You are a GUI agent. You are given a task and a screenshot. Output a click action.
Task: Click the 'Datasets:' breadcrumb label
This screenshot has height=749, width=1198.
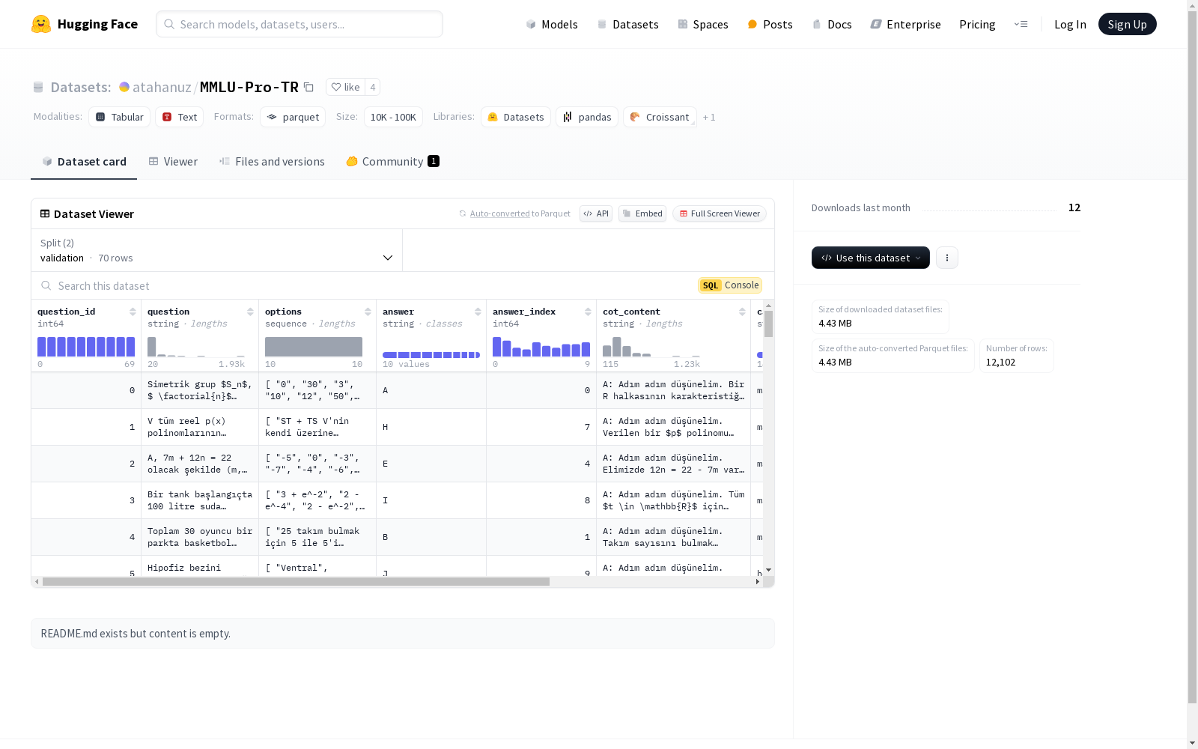click(81, 87)
